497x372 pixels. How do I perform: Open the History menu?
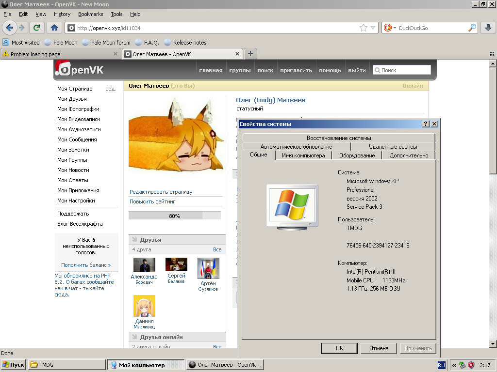pyautogui.click(x=62, y=14)
